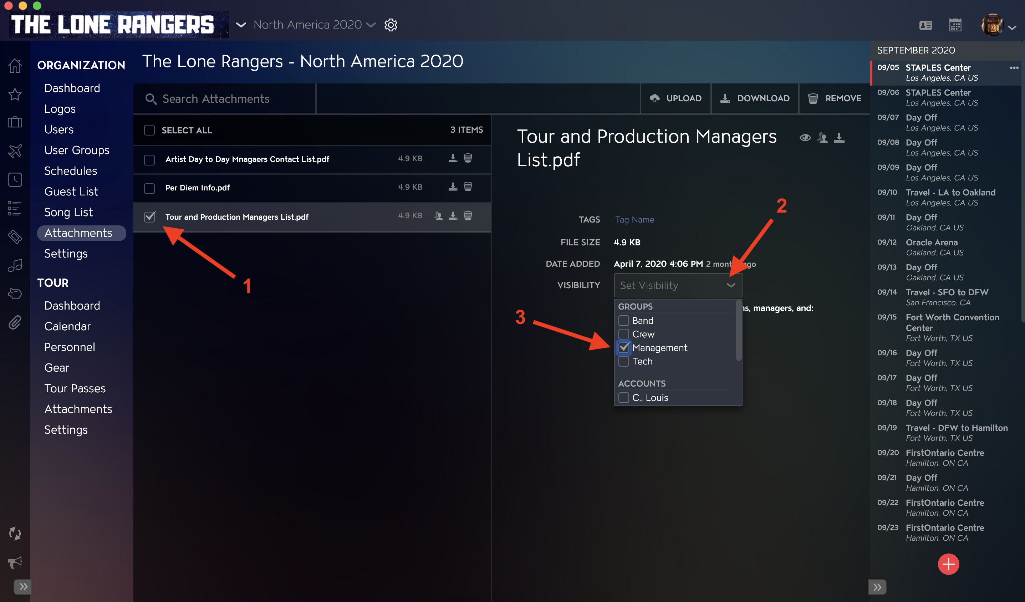
Task: Select 09/15 Fort Worth Convention Center day
Action: click(x=945, y=327)
